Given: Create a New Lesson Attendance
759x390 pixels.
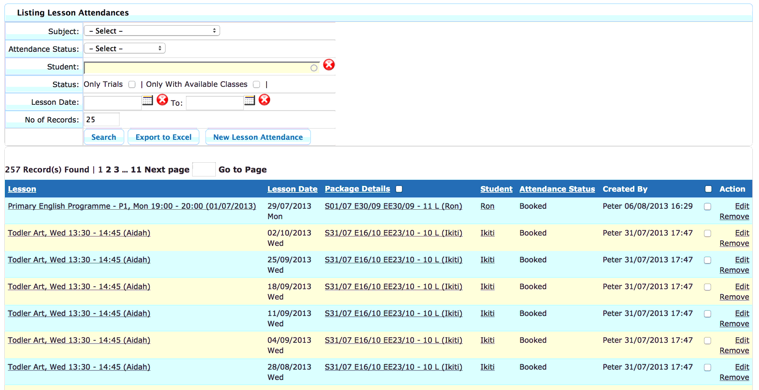Looking at the screenshot, I should click(258, 137).
